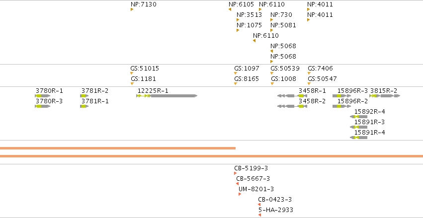This screenshot has height=218, width=423.
Task: Select the GS:1181 triangle marker
Action: (x=132, y=84)
